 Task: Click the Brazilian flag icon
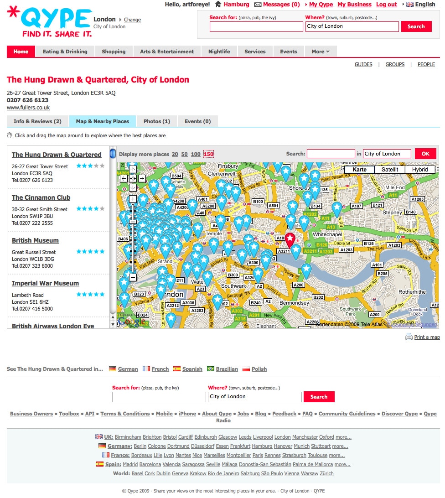click(210, 369)
